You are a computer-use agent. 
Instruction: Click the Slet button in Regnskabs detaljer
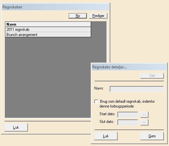coord(152,76)
